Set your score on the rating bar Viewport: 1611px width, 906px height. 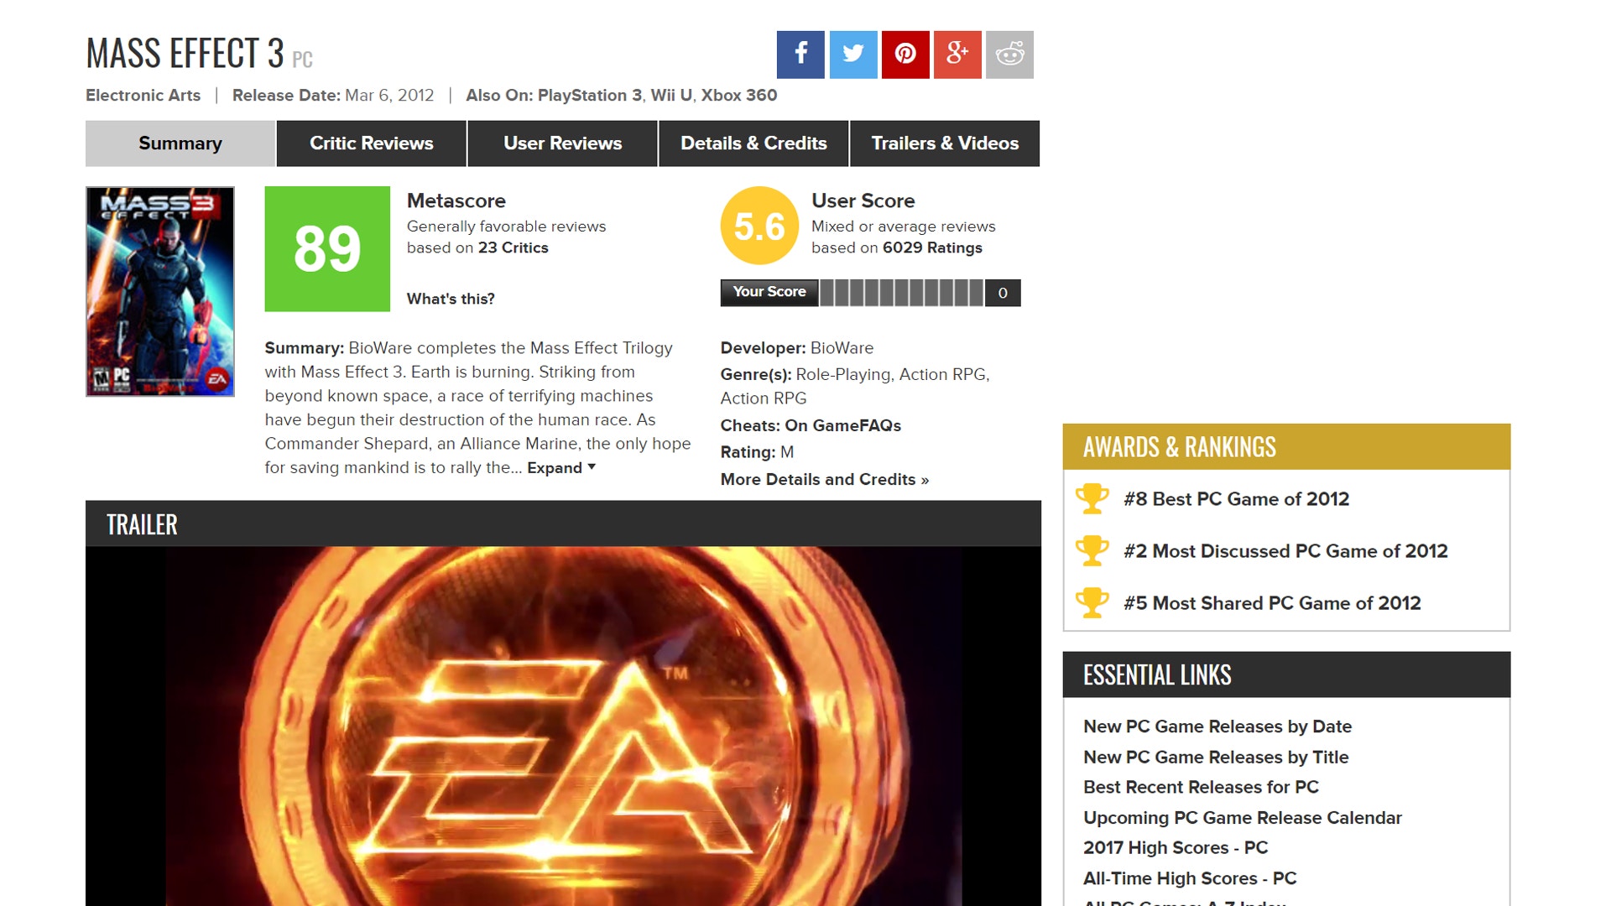[x=902, y=293]
